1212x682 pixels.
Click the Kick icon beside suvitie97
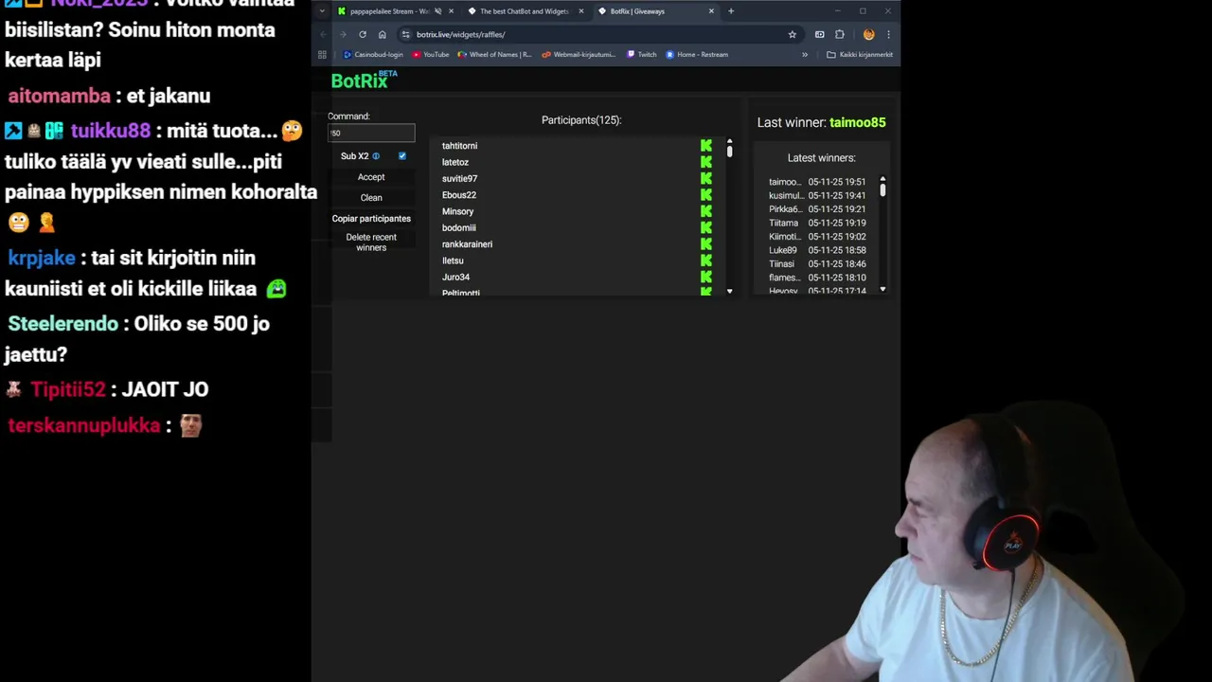pyautogui.click(x=706, y=178)
